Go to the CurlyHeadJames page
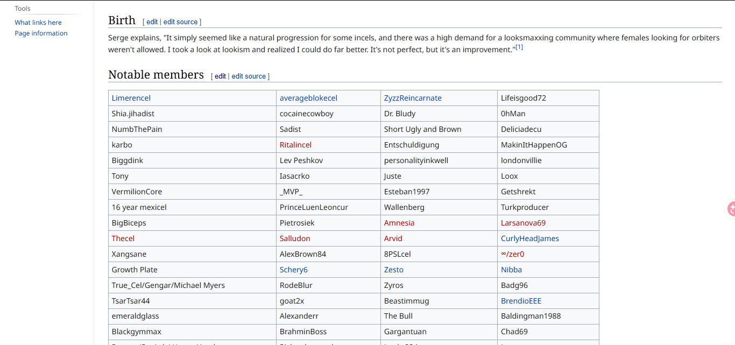735x345 pixels. 530,238
